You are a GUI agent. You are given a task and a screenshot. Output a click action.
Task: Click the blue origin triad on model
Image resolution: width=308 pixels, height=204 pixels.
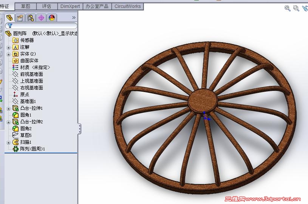click(x=206, y=116)
